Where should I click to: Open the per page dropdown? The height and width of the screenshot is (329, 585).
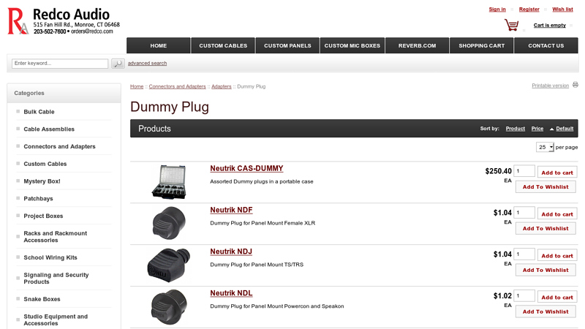tap(545, 147)
